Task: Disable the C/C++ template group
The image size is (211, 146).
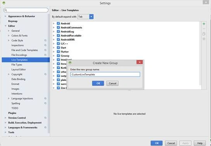Action: 58,44
